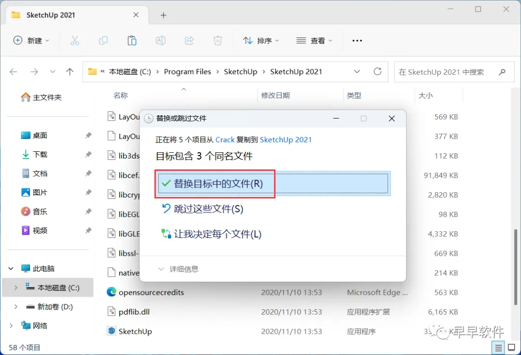Minimize the 替换或跳过文件 dialog
Image resolution: width=521 pixels, height=355 pixels.
336,118
